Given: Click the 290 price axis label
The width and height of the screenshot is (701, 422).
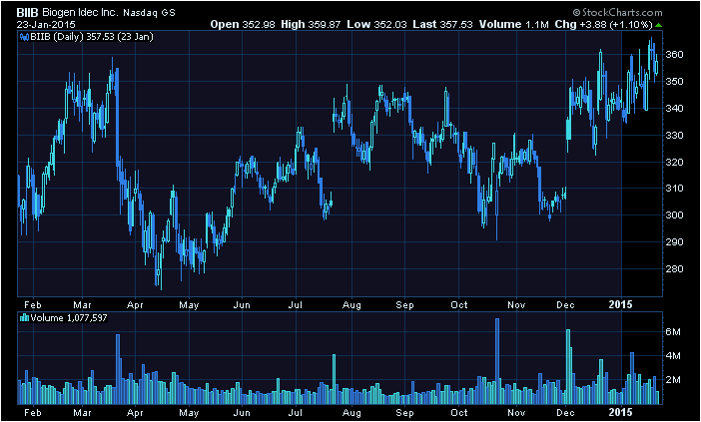Looking at the screenshot, I should coord(674,241).
